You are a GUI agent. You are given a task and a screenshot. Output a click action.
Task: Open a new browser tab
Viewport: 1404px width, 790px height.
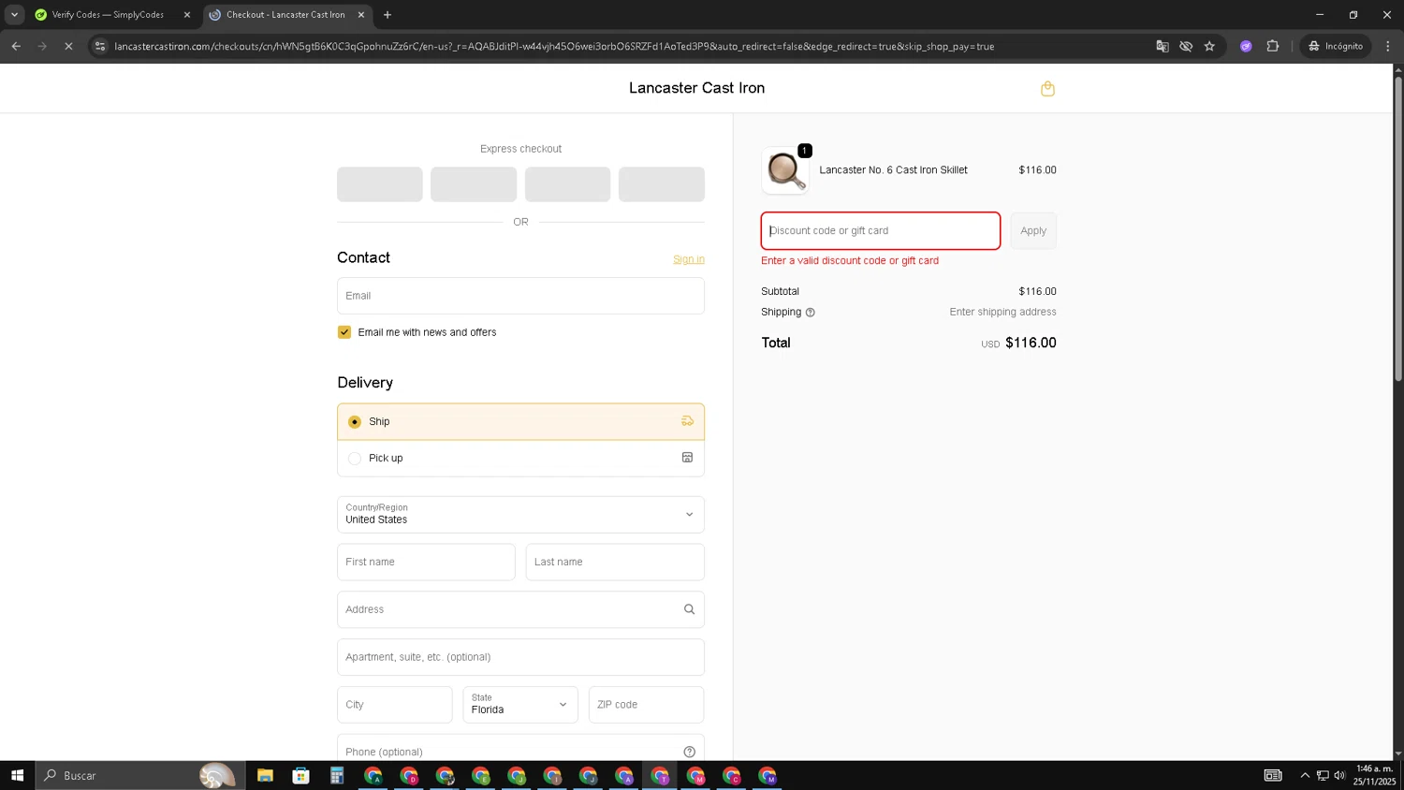pos(388,14)
